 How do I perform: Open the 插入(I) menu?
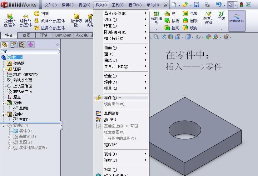click(x=101, y=5)
